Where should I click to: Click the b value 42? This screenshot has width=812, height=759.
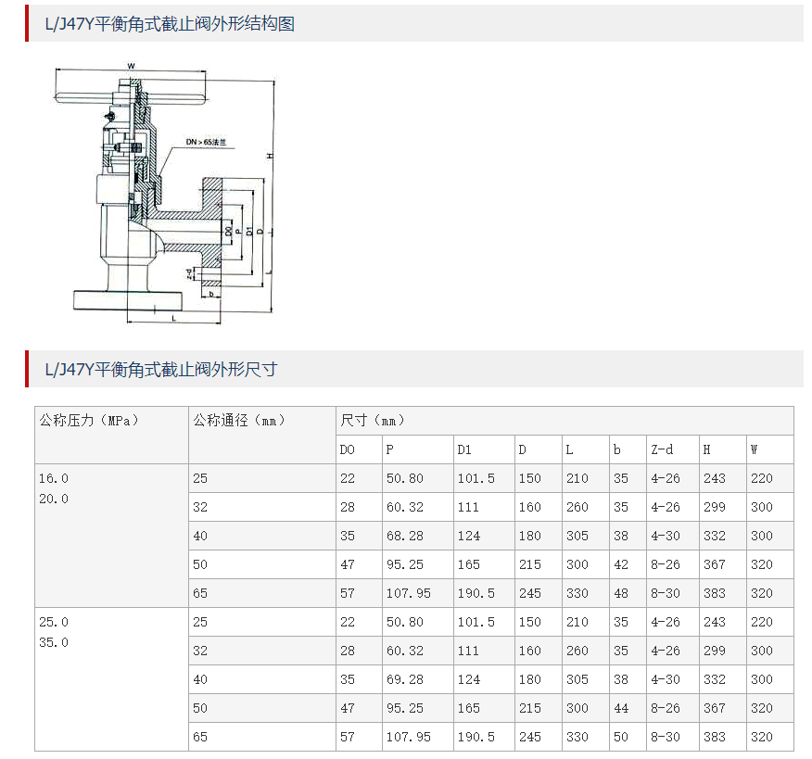click(620, 564)
